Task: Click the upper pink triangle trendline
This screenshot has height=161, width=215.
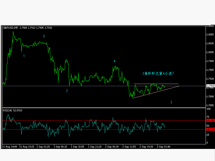Action: 156,84
